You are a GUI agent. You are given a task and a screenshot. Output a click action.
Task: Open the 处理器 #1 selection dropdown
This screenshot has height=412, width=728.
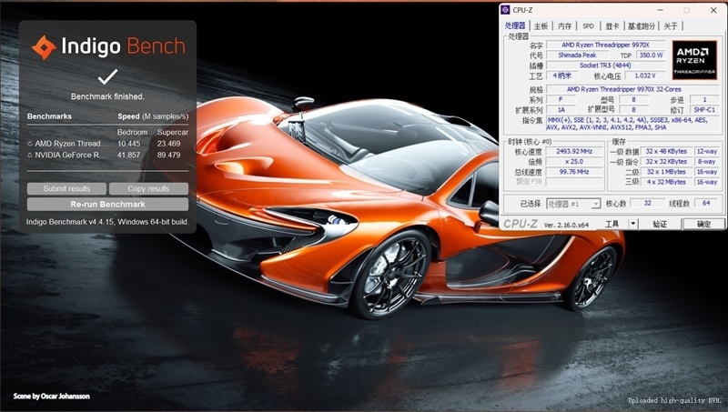(x=571, y=204)
